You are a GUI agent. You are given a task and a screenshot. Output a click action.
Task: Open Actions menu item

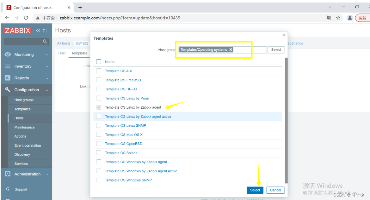pyautogui.click(x=20, y=136)
